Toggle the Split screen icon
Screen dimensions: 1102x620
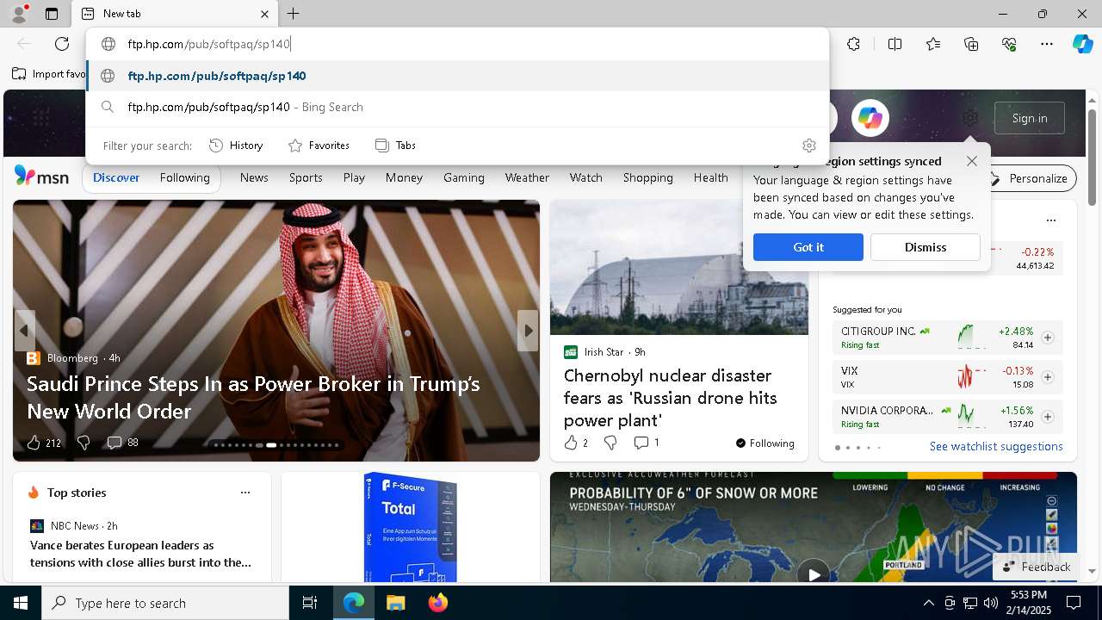point(895,44)
